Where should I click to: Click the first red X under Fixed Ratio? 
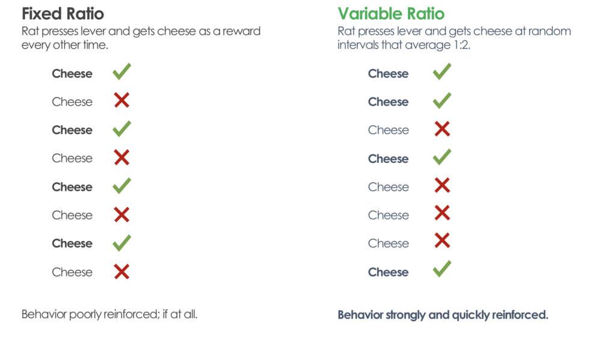(122, 100)
